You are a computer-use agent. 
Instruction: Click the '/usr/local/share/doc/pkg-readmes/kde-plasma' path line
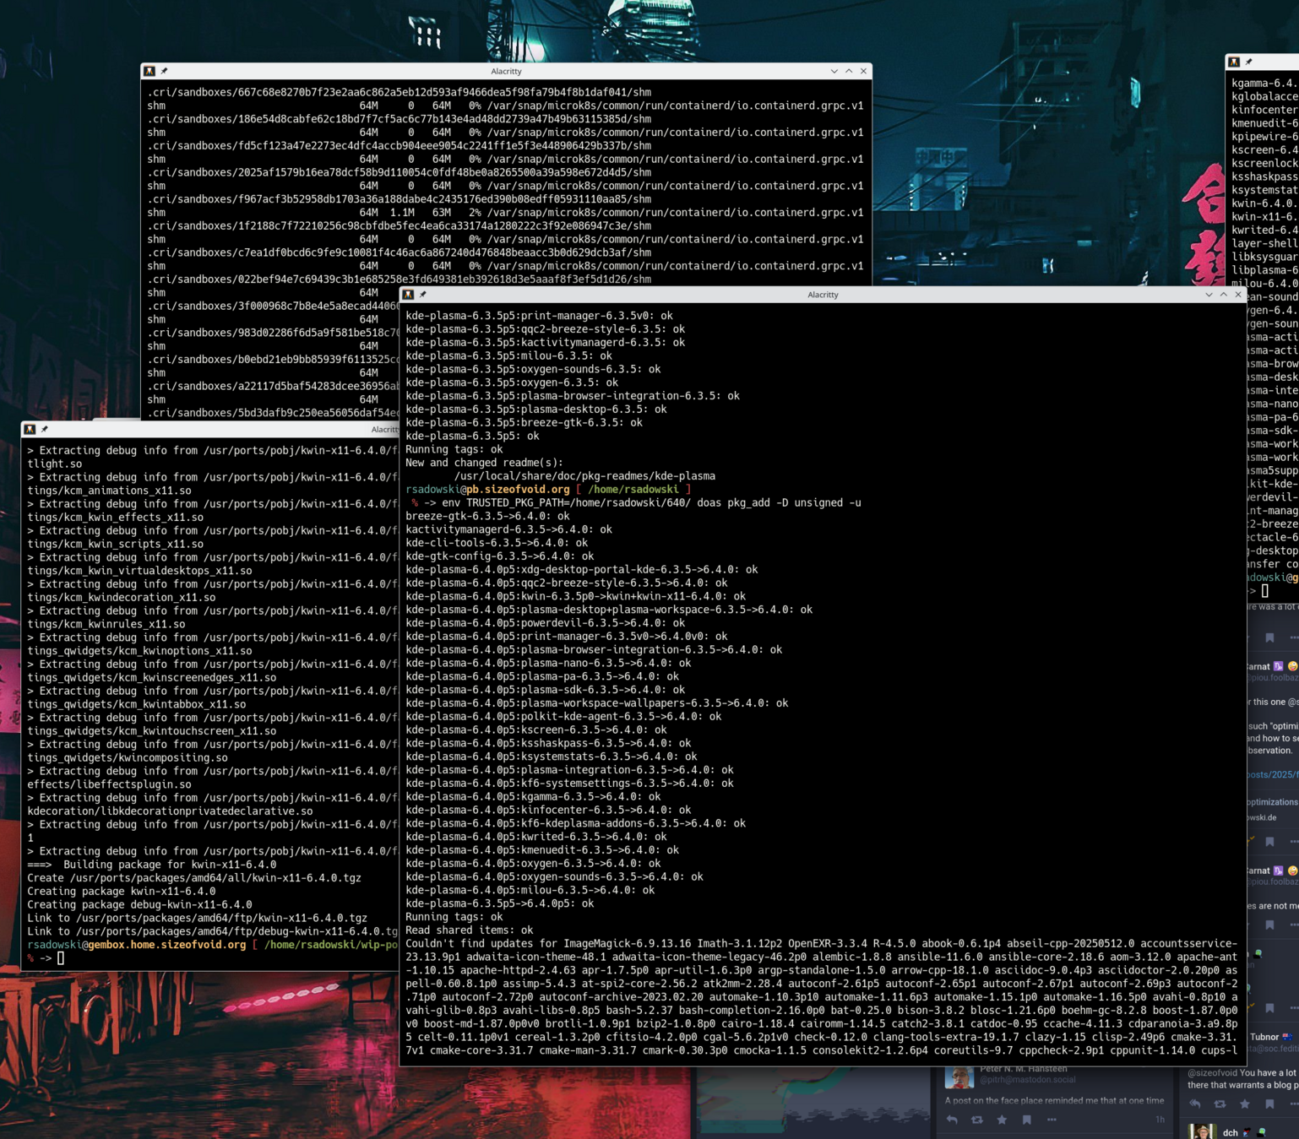(584, 476)
